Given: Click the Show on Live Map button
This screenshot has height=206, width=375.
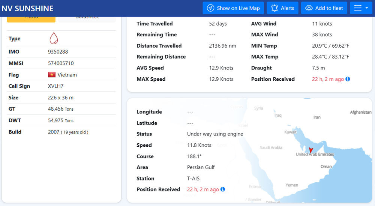Looking at the screenshot, I should (x=233, y=8).
